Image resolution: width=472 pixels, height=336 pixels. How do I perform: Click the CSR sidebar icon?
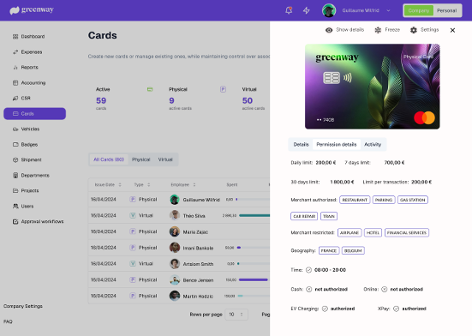click(x=15, y=99)
